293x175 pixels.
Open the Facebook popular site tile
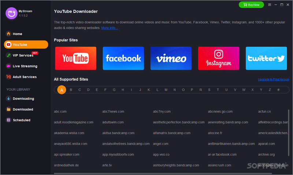coord(123,58)
